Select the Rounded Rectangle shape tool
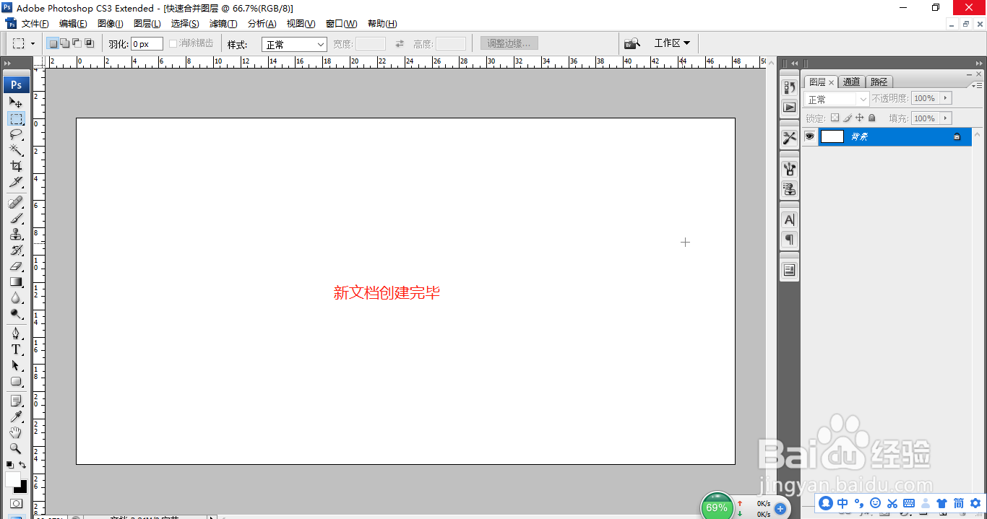Screen dimensions: 987x519 [x=16, y=381]
